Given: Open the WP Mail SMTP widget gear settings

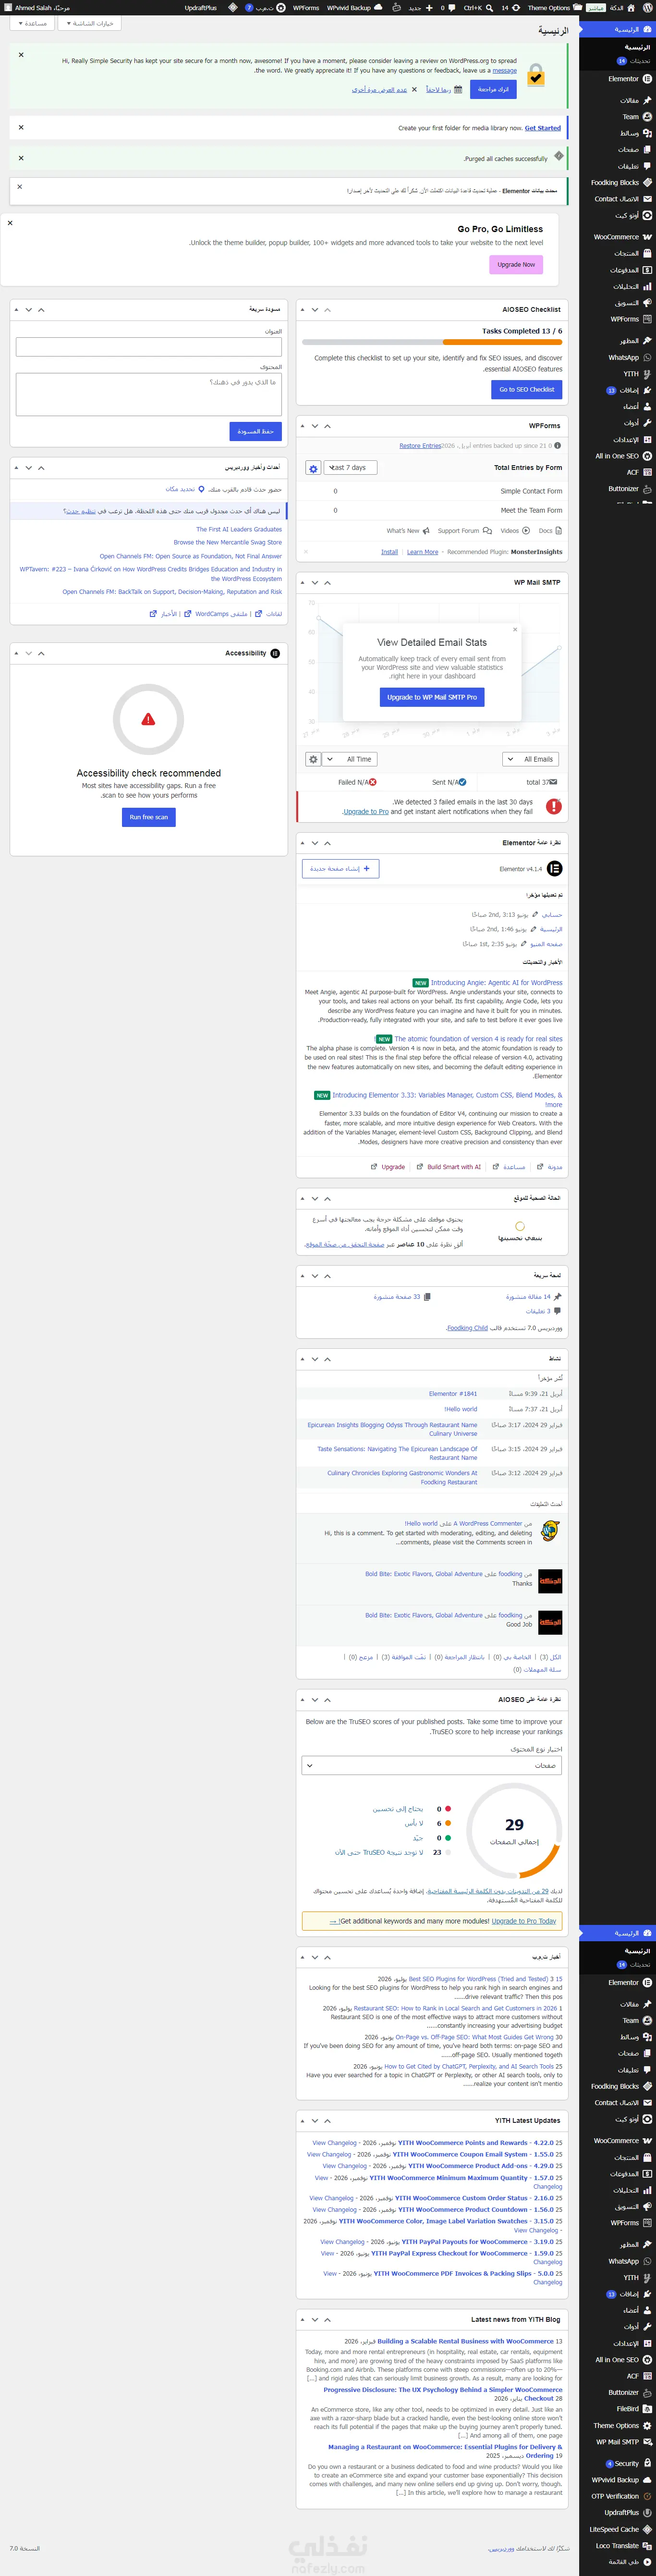Looking at the screenshot, I should [x=313, y=759].
